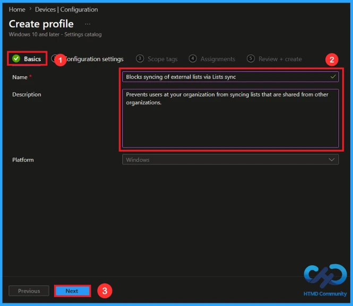353x306 pixels.
Task: Click inside the Description text area
Action: pyautogui.click(x=230, y=118)
